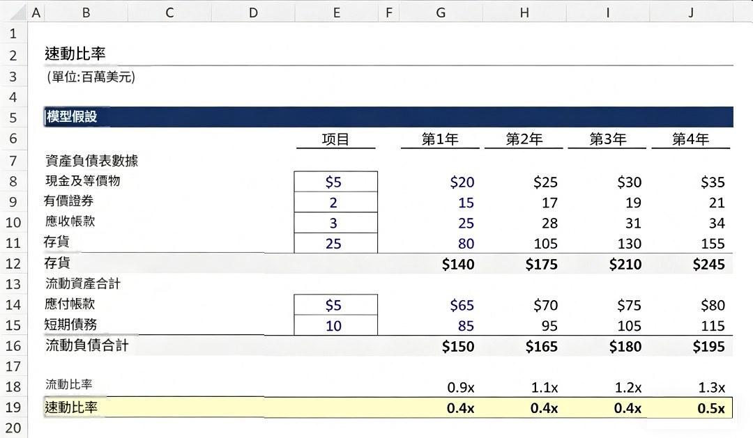Click the value 17 under 第2年
Viewport: 753px width, 438px height.
point(550,203)
